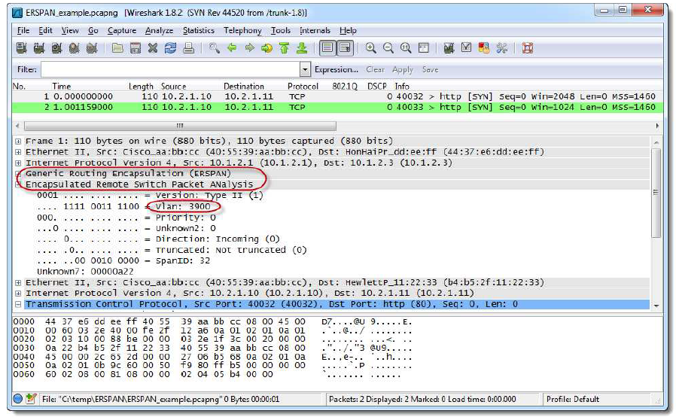Screen dimensions: 676x417
Task: Click the expert info status indicator
Action: tap(17, 399)
